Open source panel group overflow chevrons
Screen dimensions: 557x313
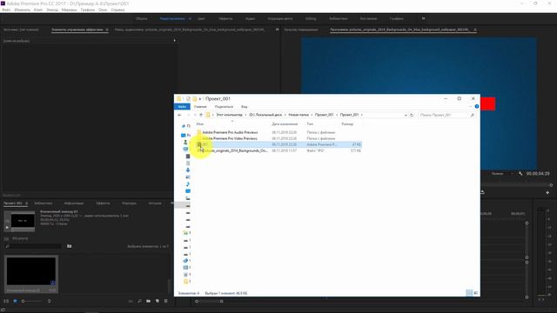click(277, 30)
